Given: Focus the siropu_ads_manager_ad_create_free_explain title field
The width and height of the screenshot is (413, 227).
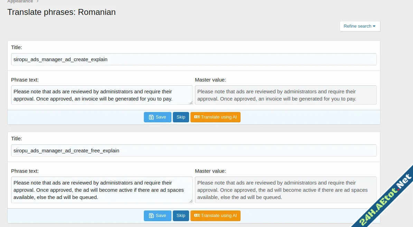Looking at the screenshot, I should click(194, 150).
